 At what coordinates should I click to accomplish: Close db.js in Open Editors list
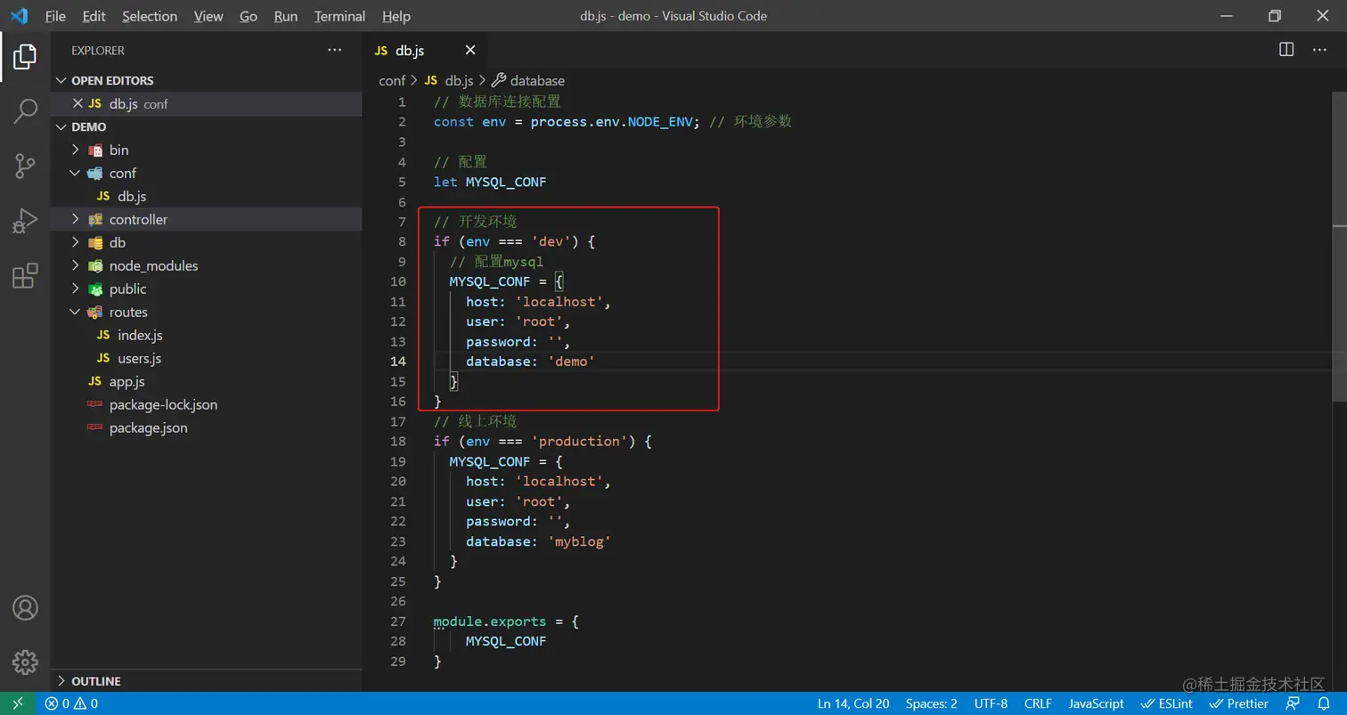[x=78, y=103]
